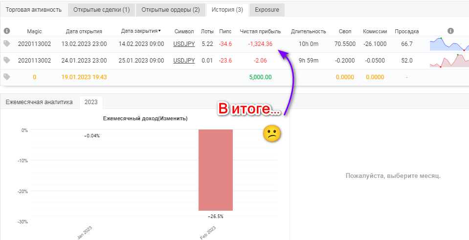
Task: Click the orange date 19.01.2023 19:43
Action: (84, 77)
